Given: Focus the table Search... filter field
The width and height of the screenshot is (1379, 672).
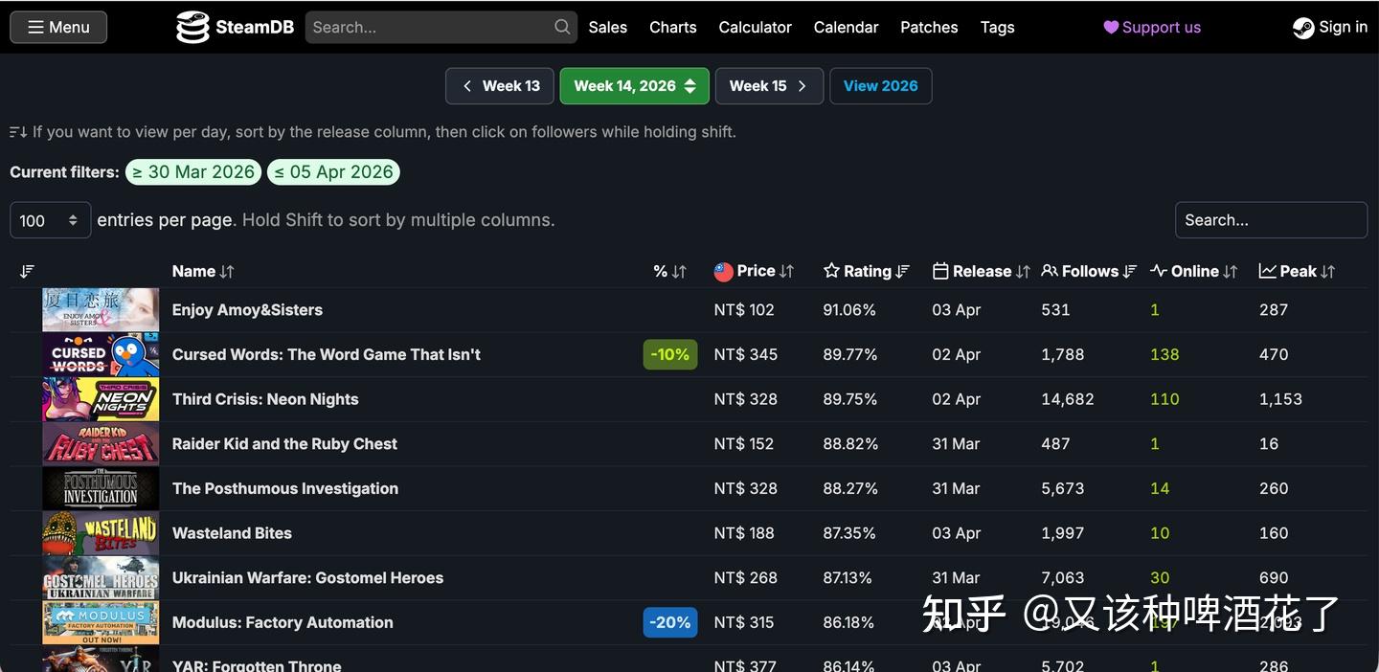Looking at the screenshot, I should (x=1271, y=220).
